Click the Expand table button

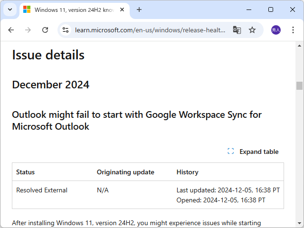259,152
